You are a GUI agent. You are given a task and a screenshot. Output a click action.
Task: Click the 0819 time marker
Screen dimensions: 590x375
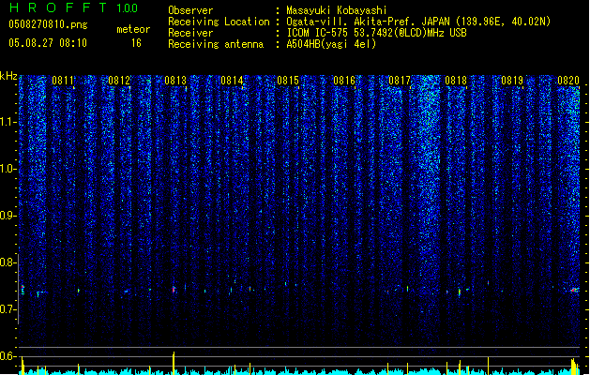(x=512, y=81)
